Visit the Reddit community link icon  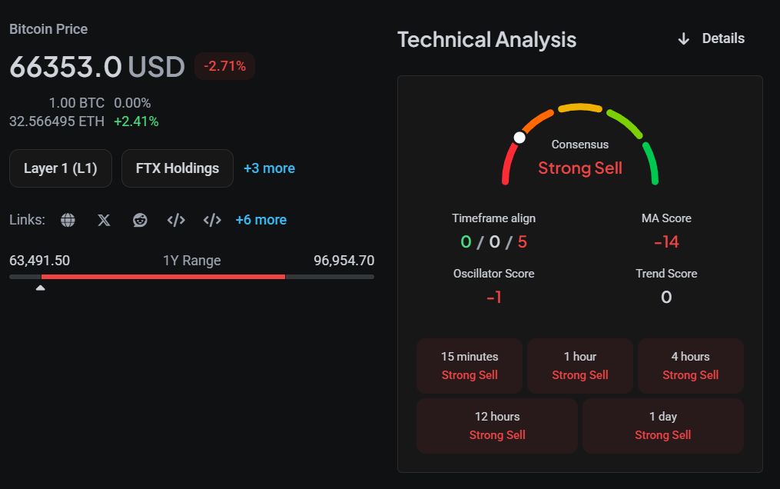pos(140,220)
